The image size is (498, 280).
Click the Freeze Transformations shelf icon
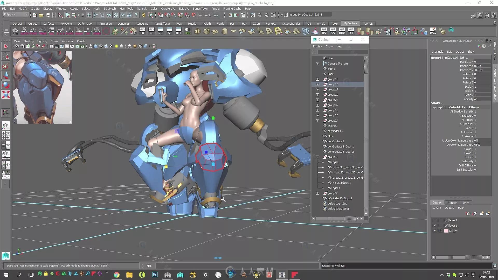click(x=43, y=31)
